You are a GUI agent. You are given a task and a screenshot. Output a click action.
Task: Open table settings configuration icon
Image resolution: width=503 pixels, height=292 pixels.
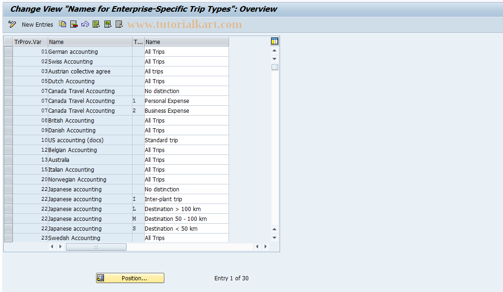click(x=274, y=41)
